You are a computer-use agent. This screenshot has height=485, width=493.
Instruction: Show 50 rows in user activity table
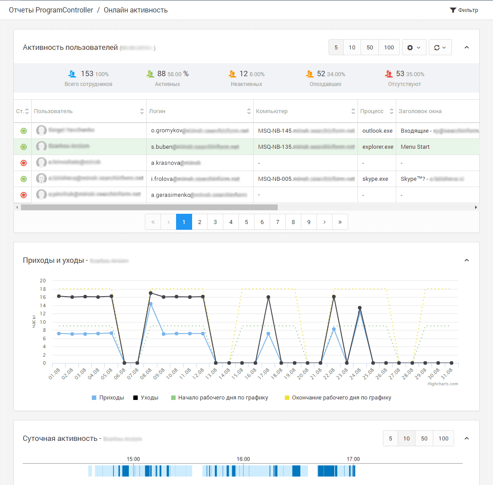coord(370,48)
